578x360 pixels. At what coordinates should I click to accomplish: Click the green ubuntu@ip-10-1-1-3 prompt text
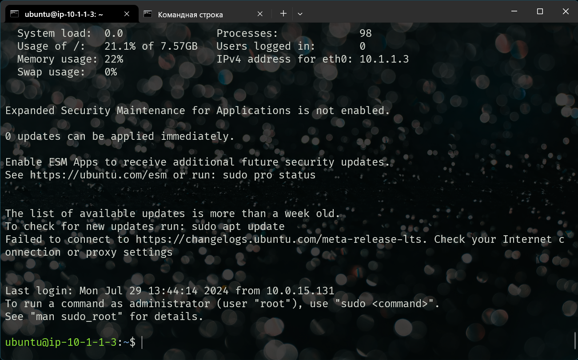pos(61,342)
